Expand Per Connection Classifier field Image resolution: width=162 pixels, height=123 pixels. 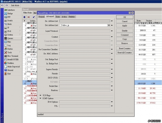click(112, 49)
